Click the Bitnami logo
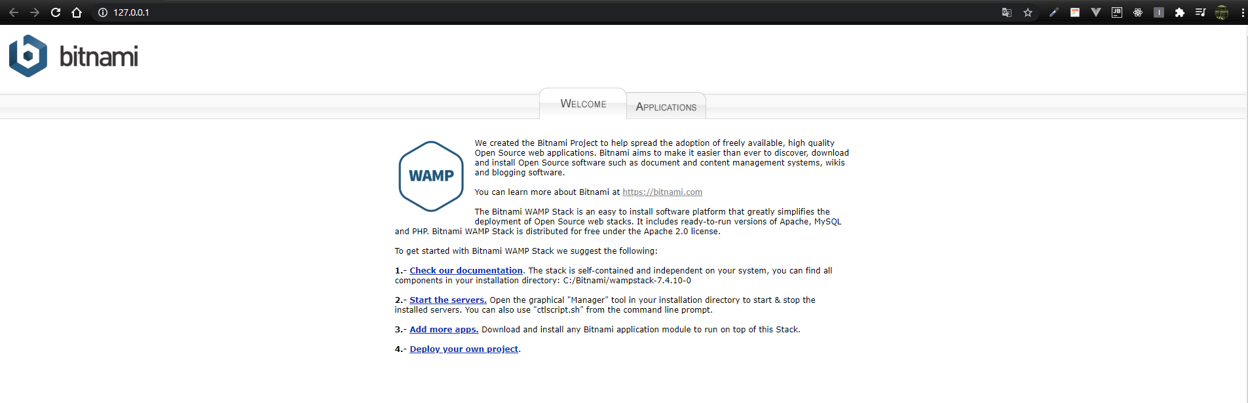 pos(73,56)
